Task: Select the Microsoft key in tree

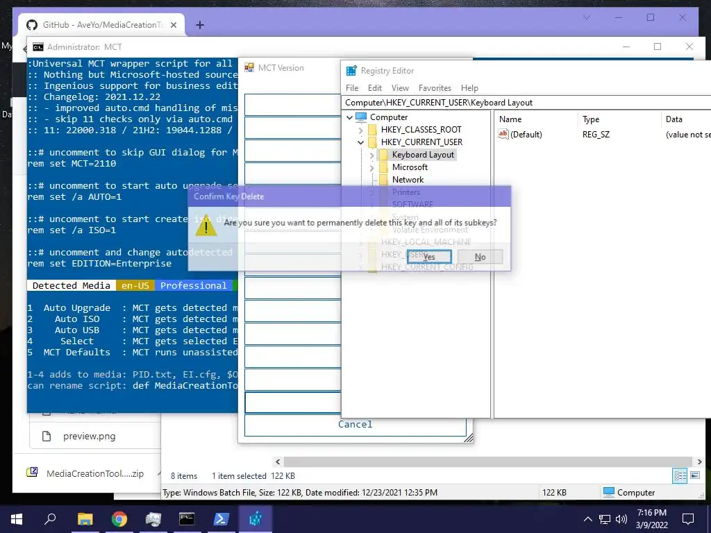Action: click(x=410, y=167)
